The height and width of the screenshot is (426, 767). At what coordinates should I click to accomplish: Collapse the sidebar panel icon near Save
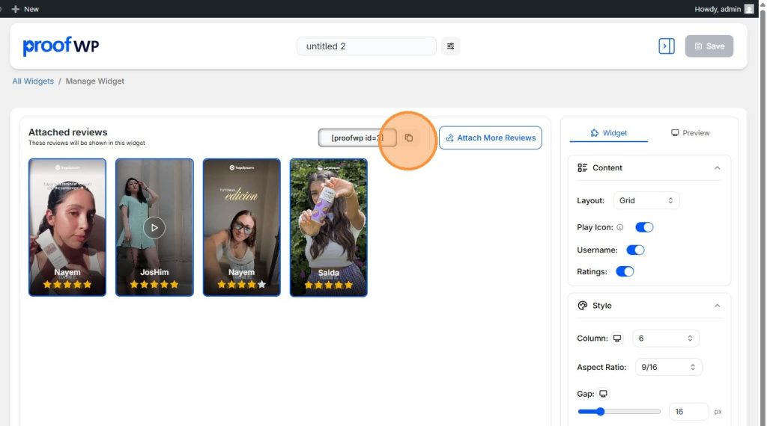pyautogui.click(x=666, y=46)
